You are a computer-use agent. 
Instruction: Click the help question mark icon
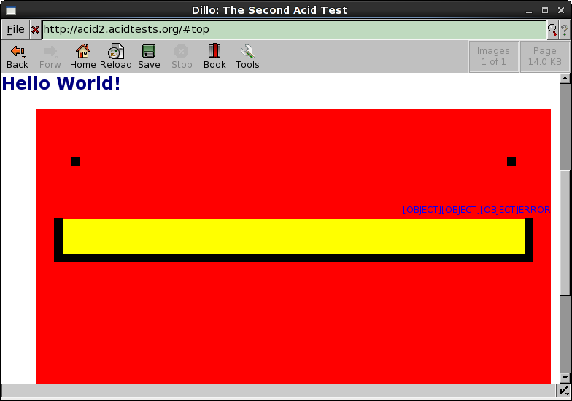[x=564, y=30]
